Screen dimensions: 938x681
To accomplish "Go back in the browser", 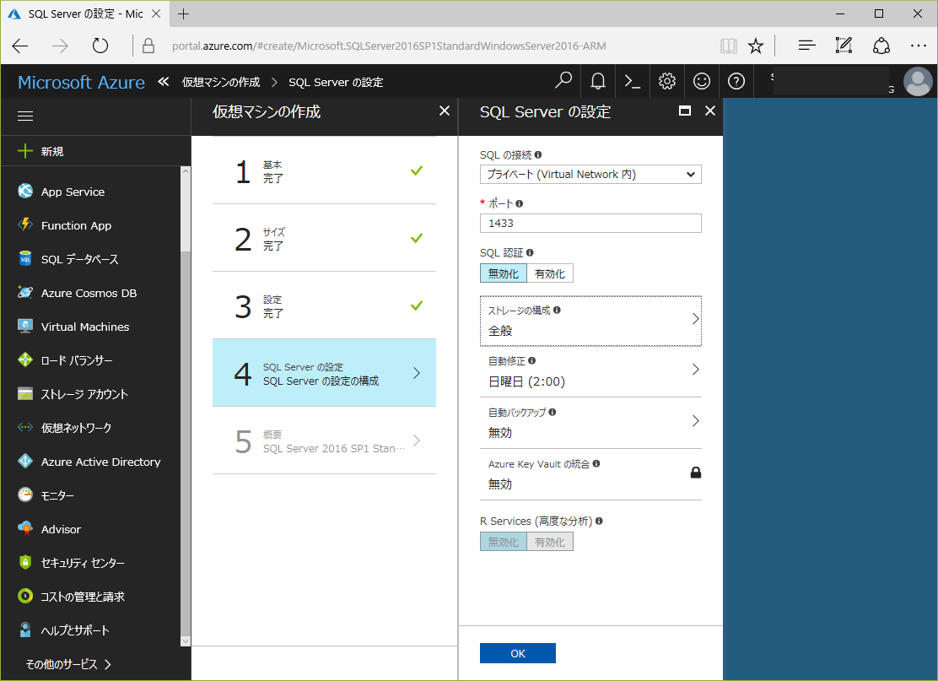I will [20, 46].
